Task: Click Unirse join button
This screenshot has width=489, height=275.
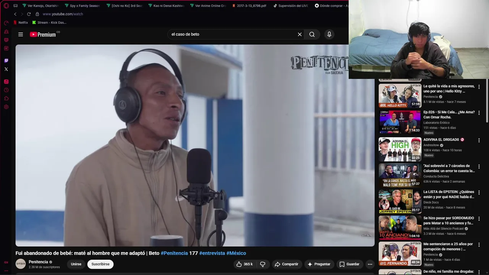Action: click(x=76, y=264)
